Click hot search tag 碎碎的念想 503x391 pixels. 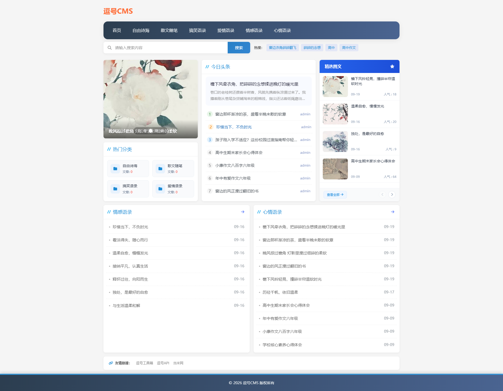click(312, 48)
